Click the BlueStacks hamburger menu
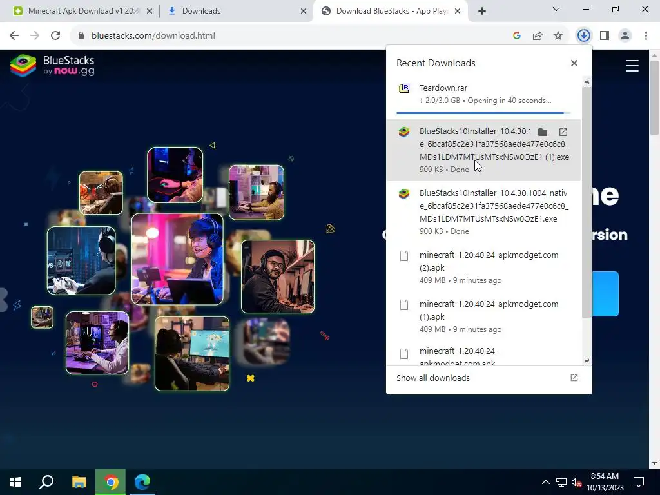Screen dimensions: 660x495 (632, 66)
